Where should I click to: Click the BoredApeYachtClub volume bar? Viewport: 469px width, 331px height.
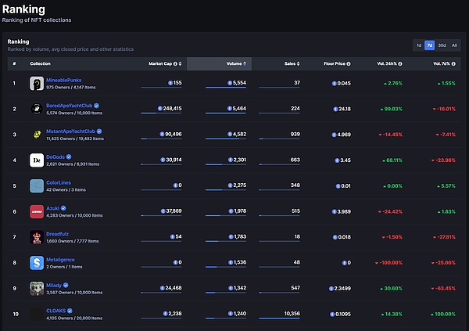pyautogui.click(x=225, y=114)
